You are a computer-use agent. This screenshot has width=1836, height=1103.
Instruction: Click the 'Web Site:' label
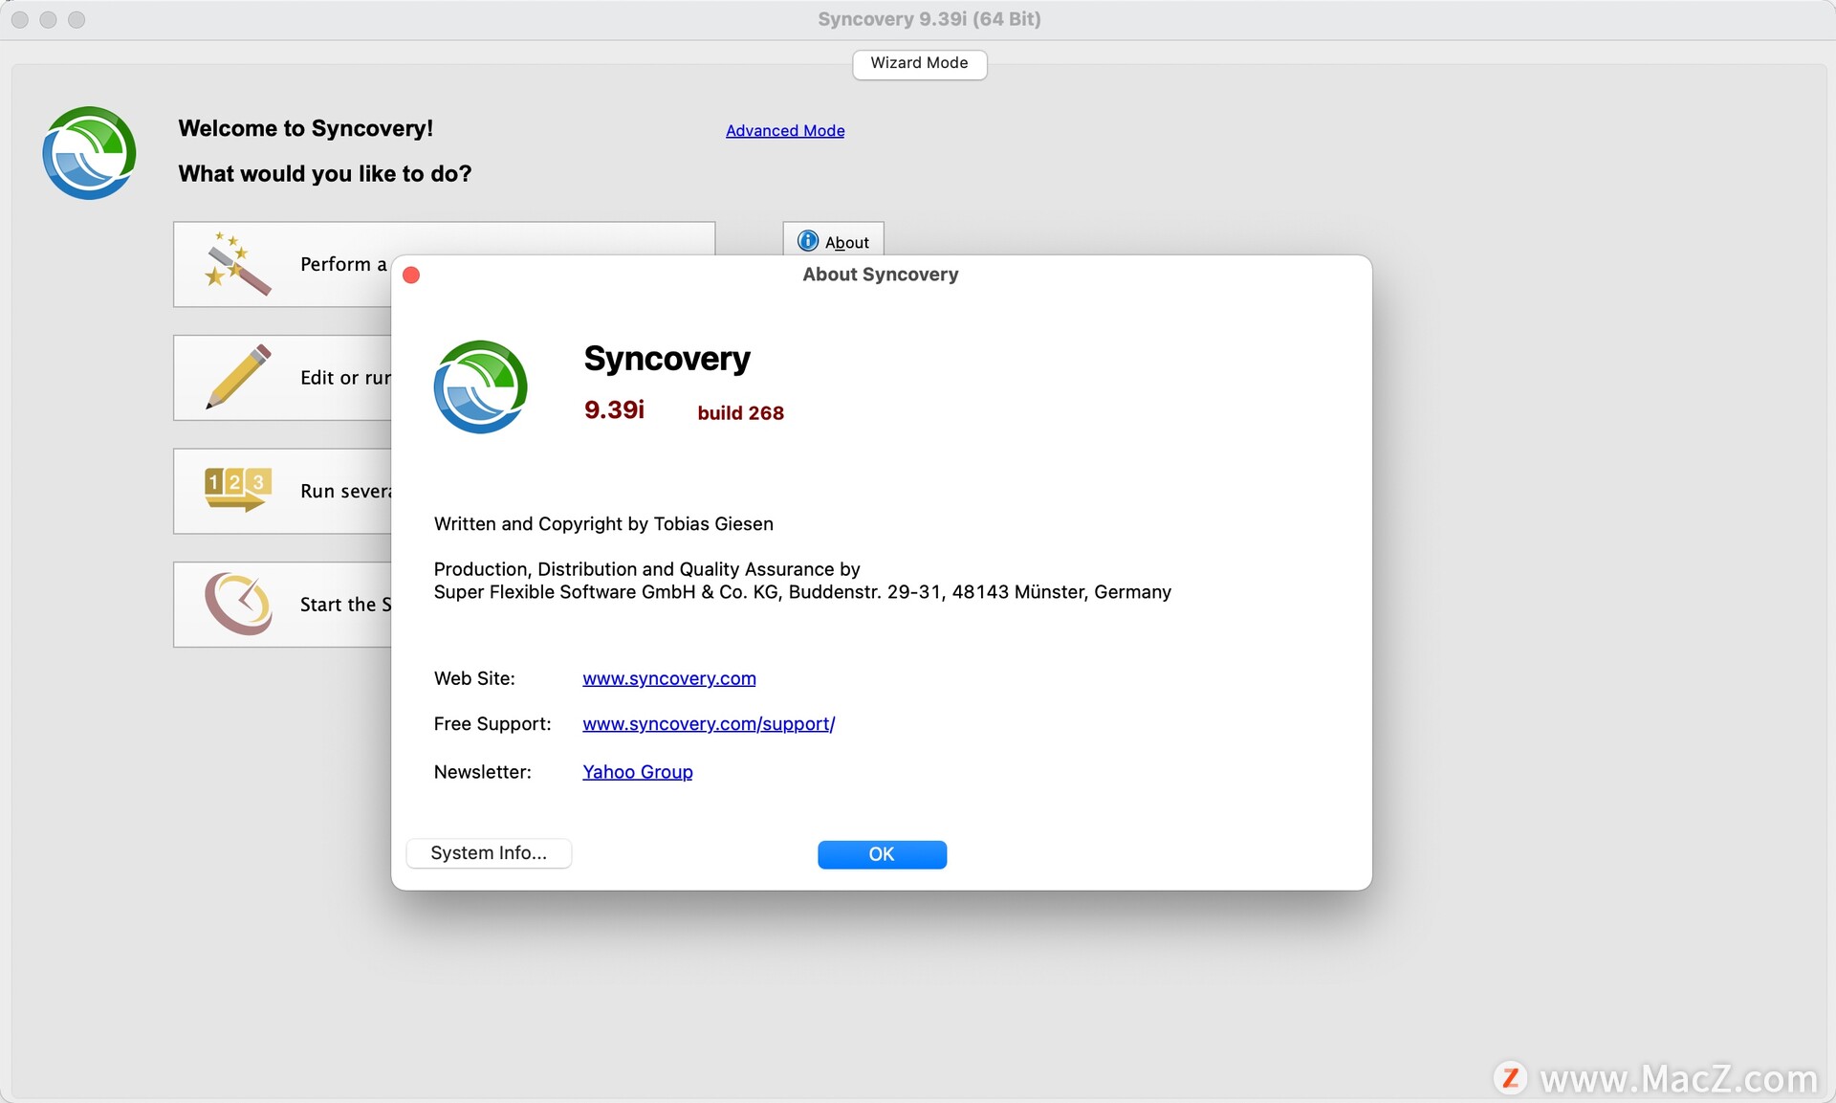tap(474, 678)
